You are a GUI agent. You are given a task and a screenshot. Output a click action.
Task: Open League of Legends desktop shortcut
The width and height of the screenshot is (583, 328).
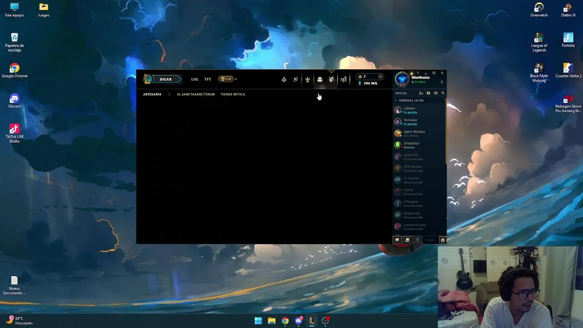coord(539,43)
